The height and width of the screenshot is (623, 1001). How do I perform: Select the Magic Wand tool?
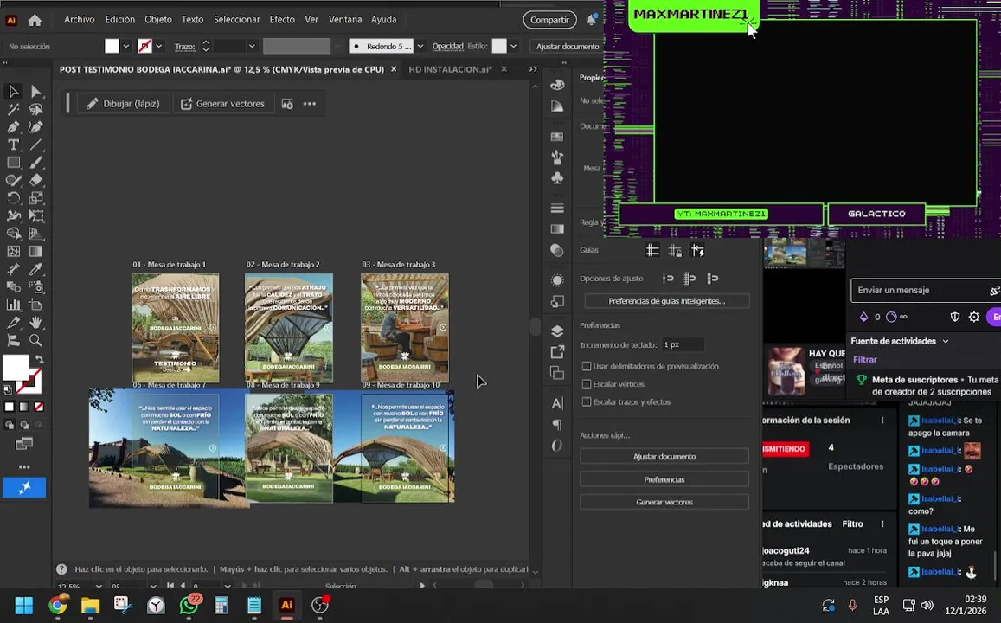point(13,110)
